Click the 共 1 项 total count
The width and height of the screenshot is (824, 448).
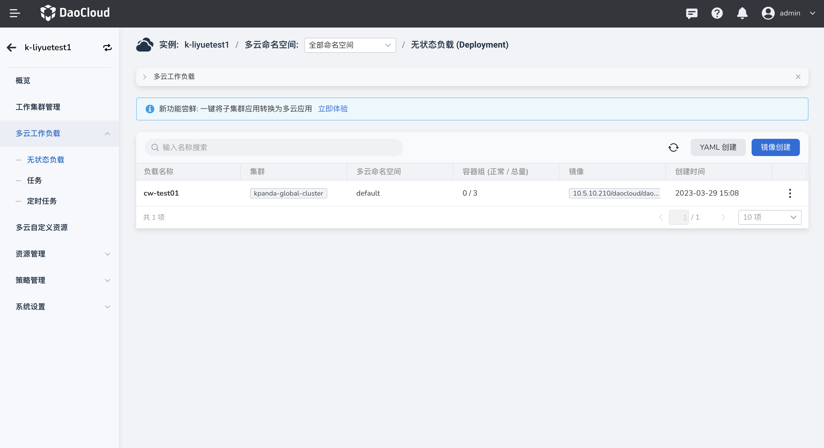click(x=154, y=217)
